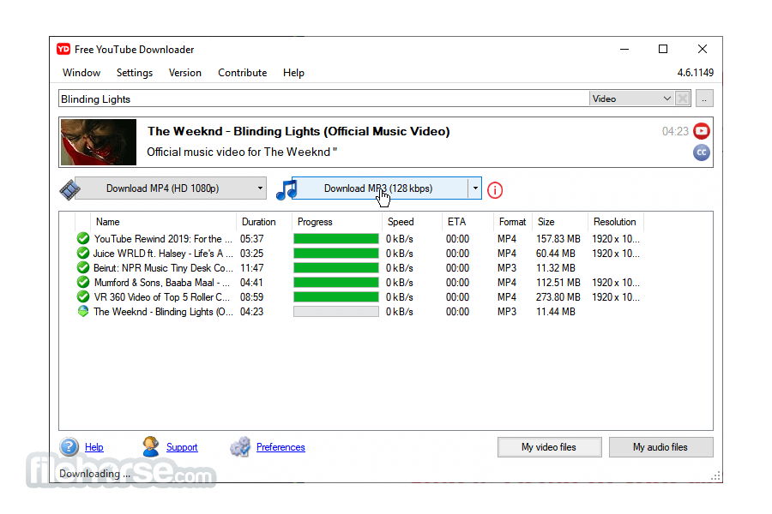The height and width of the screenshot is (514, 772).
Task: Open the Version menu
Action: point(185,73)
